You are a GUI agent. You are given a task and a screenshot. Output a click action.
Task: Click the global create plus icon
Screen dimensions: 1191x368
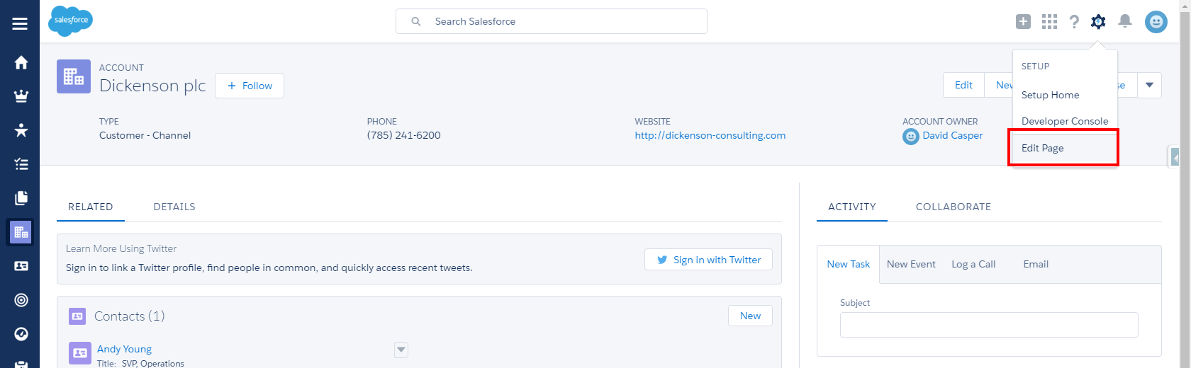click(1023, 22)
